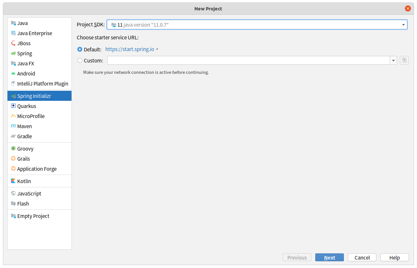The image size is (417, 268).
Task: Select the Groovy list entry text
Action: point(25,149)
